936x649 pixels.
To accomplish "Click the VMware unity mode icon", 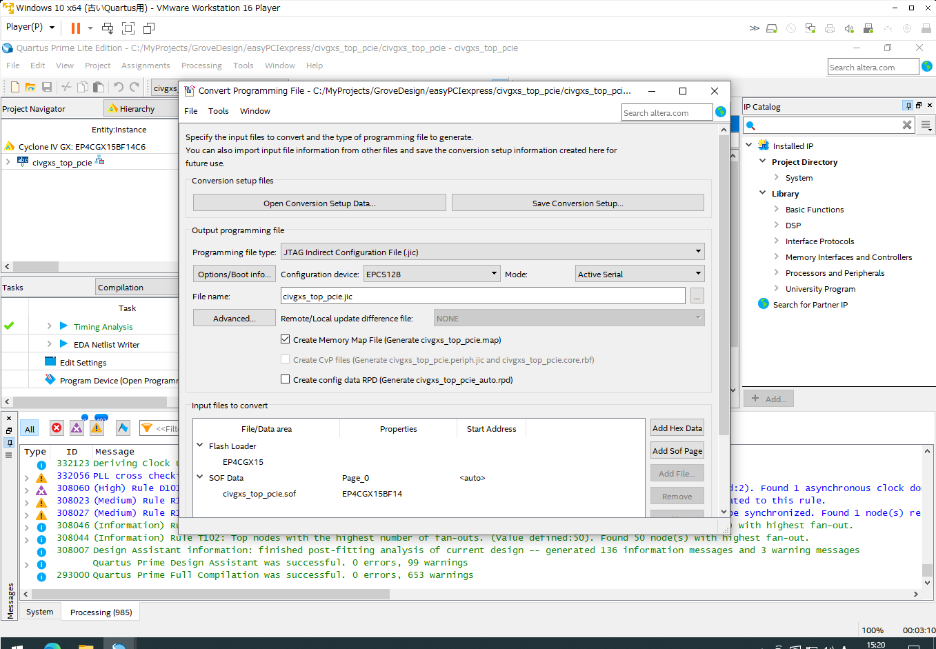I will 149,28.
